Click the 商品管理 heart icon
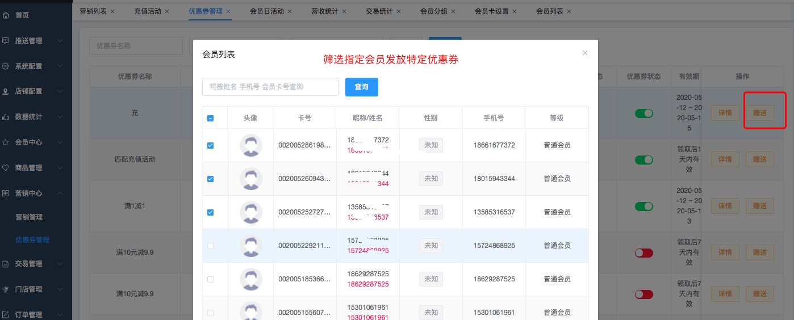This screenshot has width=794, height=320. point(6,168)
